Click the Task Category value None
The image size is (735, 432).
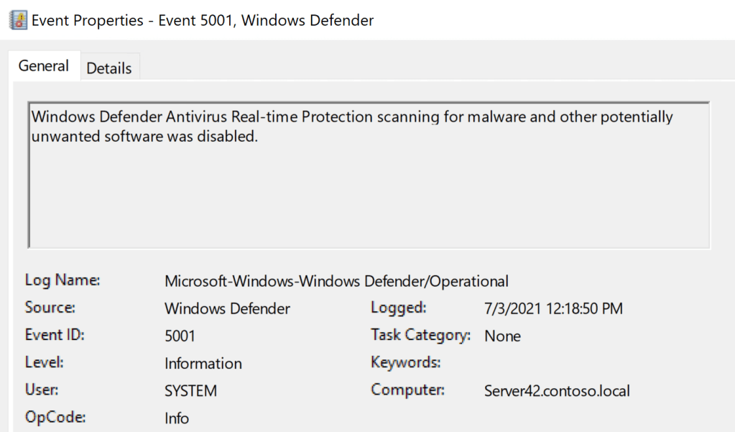pyautogui.click(x=502, y=336)
